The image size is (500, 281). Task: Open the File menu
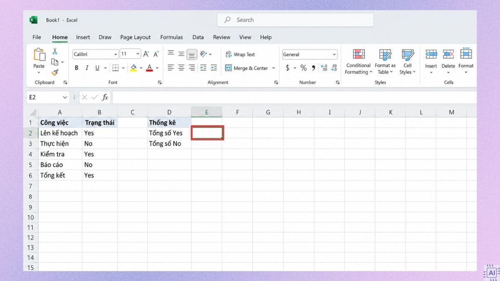point(37,37)
